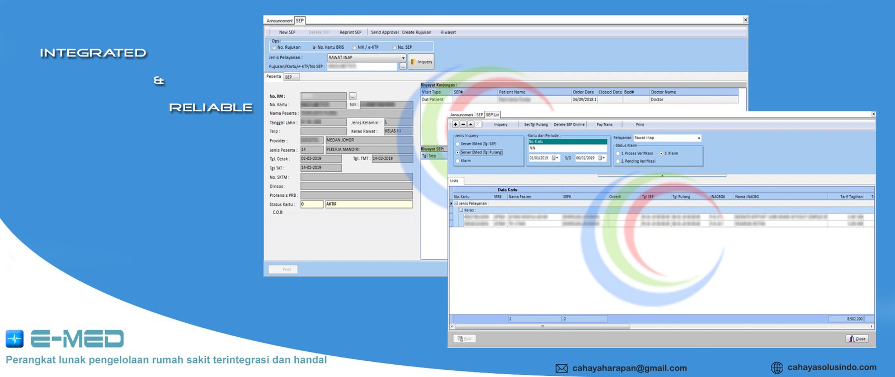Choose the 2. Pending Verifikasi radio option
Image resolution: width=895 pixels, height=377 pixels.
coord(618,161)
